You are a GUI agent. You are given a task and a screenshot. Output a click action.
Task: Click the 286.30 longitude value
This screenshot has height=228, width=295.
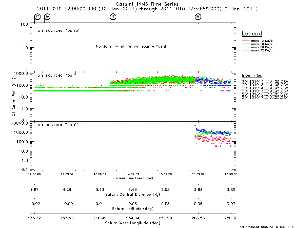231,218
